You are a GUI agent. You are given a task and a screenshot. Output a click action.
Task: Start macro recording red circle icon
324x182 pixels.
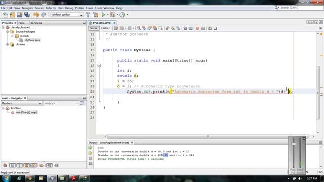click(197, 28)
